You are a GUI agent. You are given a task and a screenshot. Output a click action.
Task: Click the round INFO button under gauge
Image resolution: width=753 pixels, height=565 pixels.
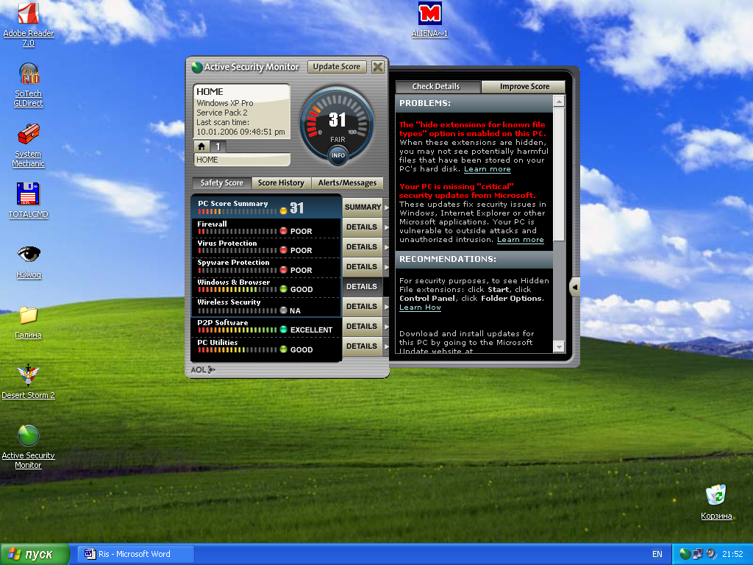tap(338, 155)
